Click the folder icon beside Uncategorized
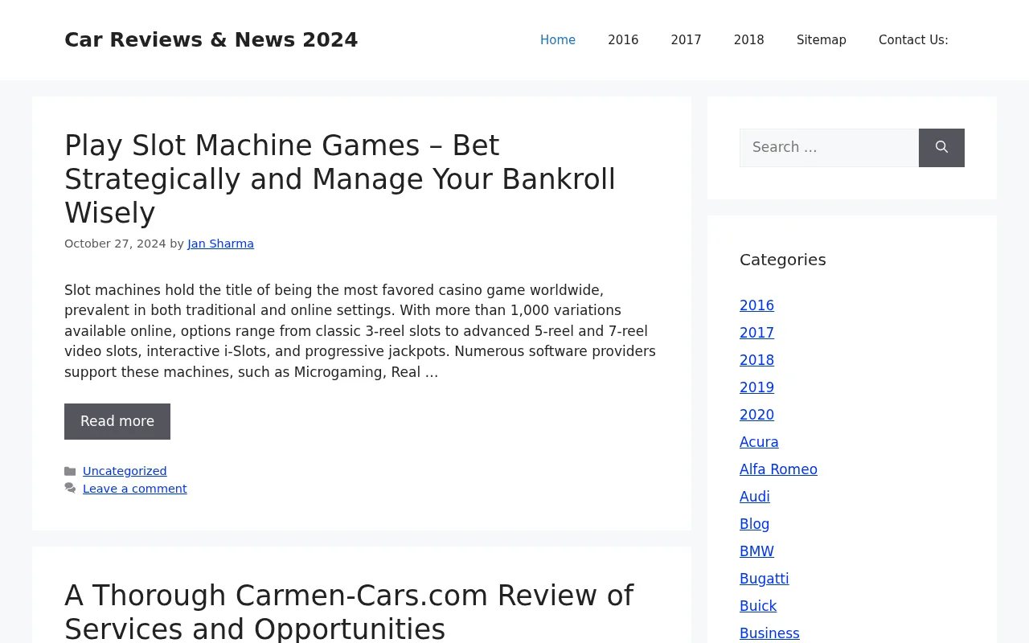1029x643 pixels. pyautogui.click(x=69, y=470)
